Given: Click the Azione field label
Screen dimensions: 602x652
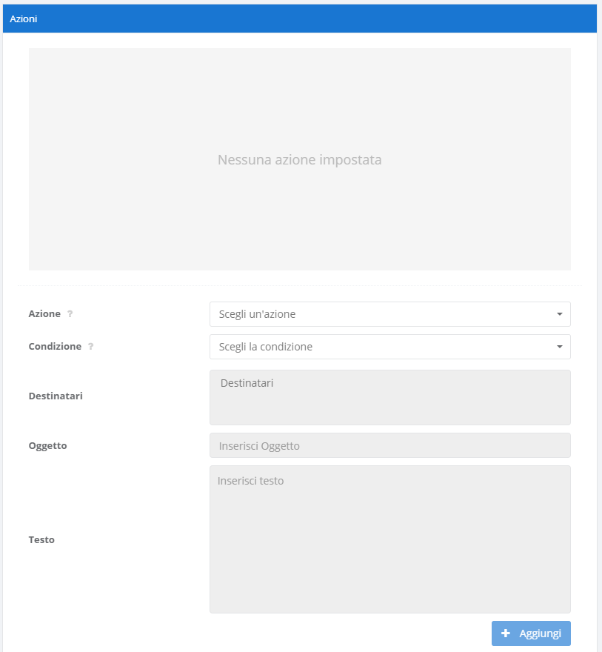Looking at the screenshot, I should click(44, 313).
